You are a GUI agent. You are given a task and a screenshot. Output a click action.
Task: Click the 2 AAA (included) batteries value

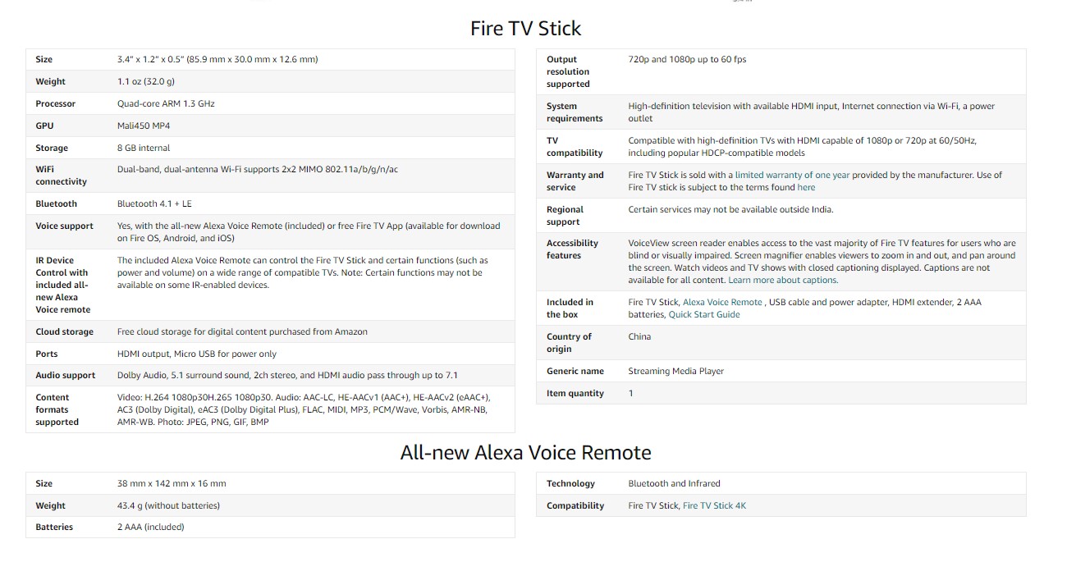151,527
